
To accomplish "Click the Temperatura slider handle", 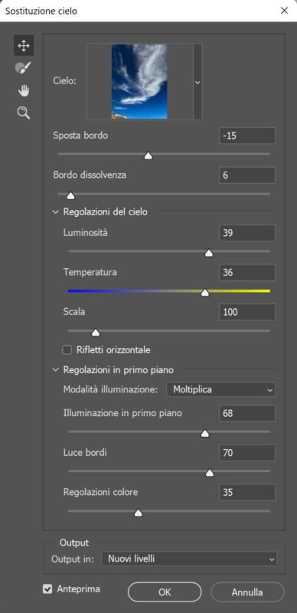I will 205,293.
